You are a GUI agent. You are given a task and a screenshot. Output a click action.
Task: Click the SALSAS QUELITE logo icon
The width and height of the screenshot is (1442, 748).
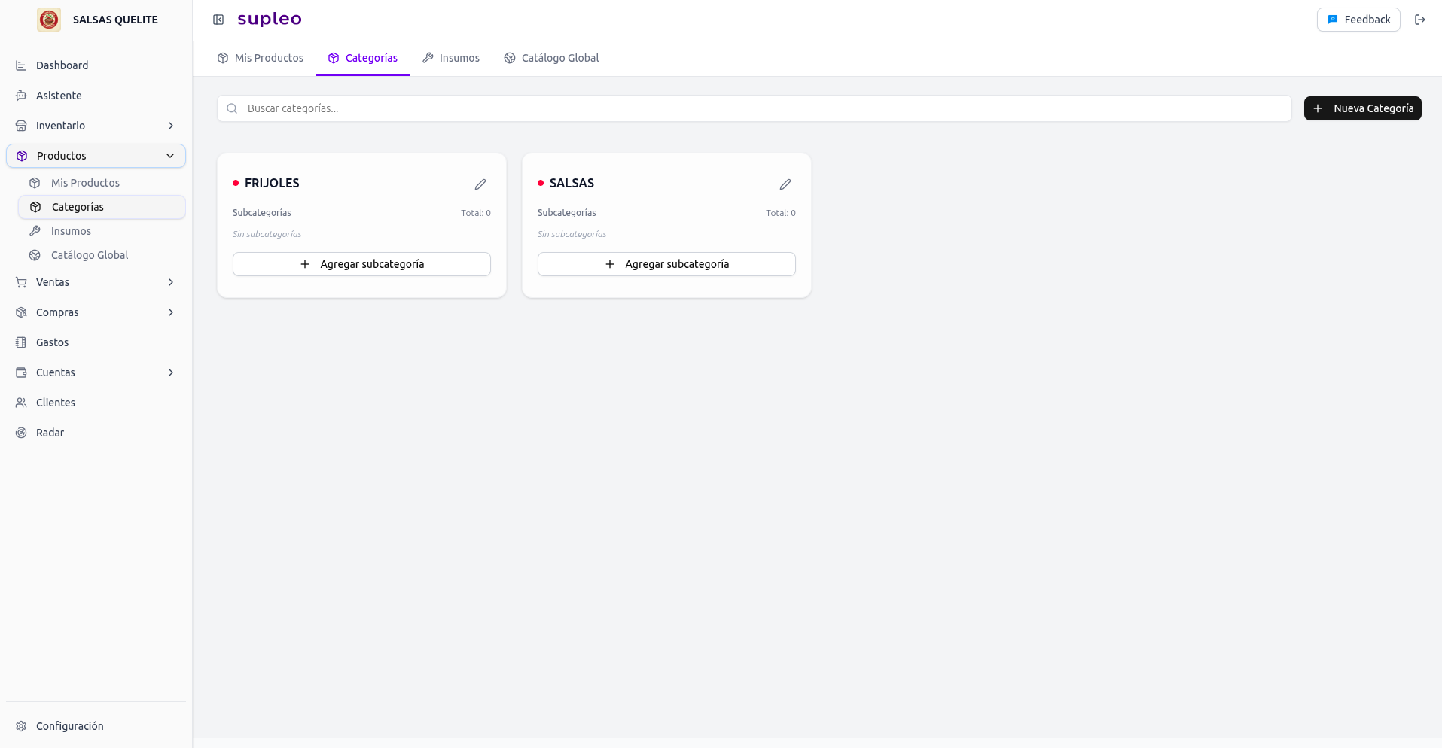48,20
